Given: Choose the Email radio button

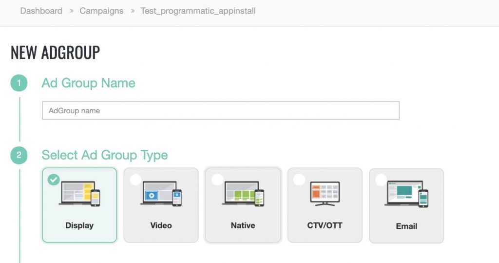Looking at the screenshot, I should [x=381, y=180].
